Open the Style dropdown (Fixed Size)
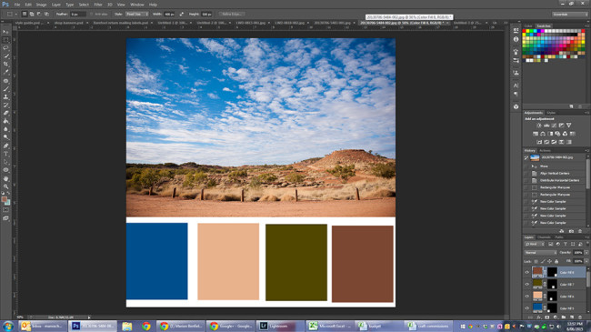 pyautogui.click(x=136, y=14)
